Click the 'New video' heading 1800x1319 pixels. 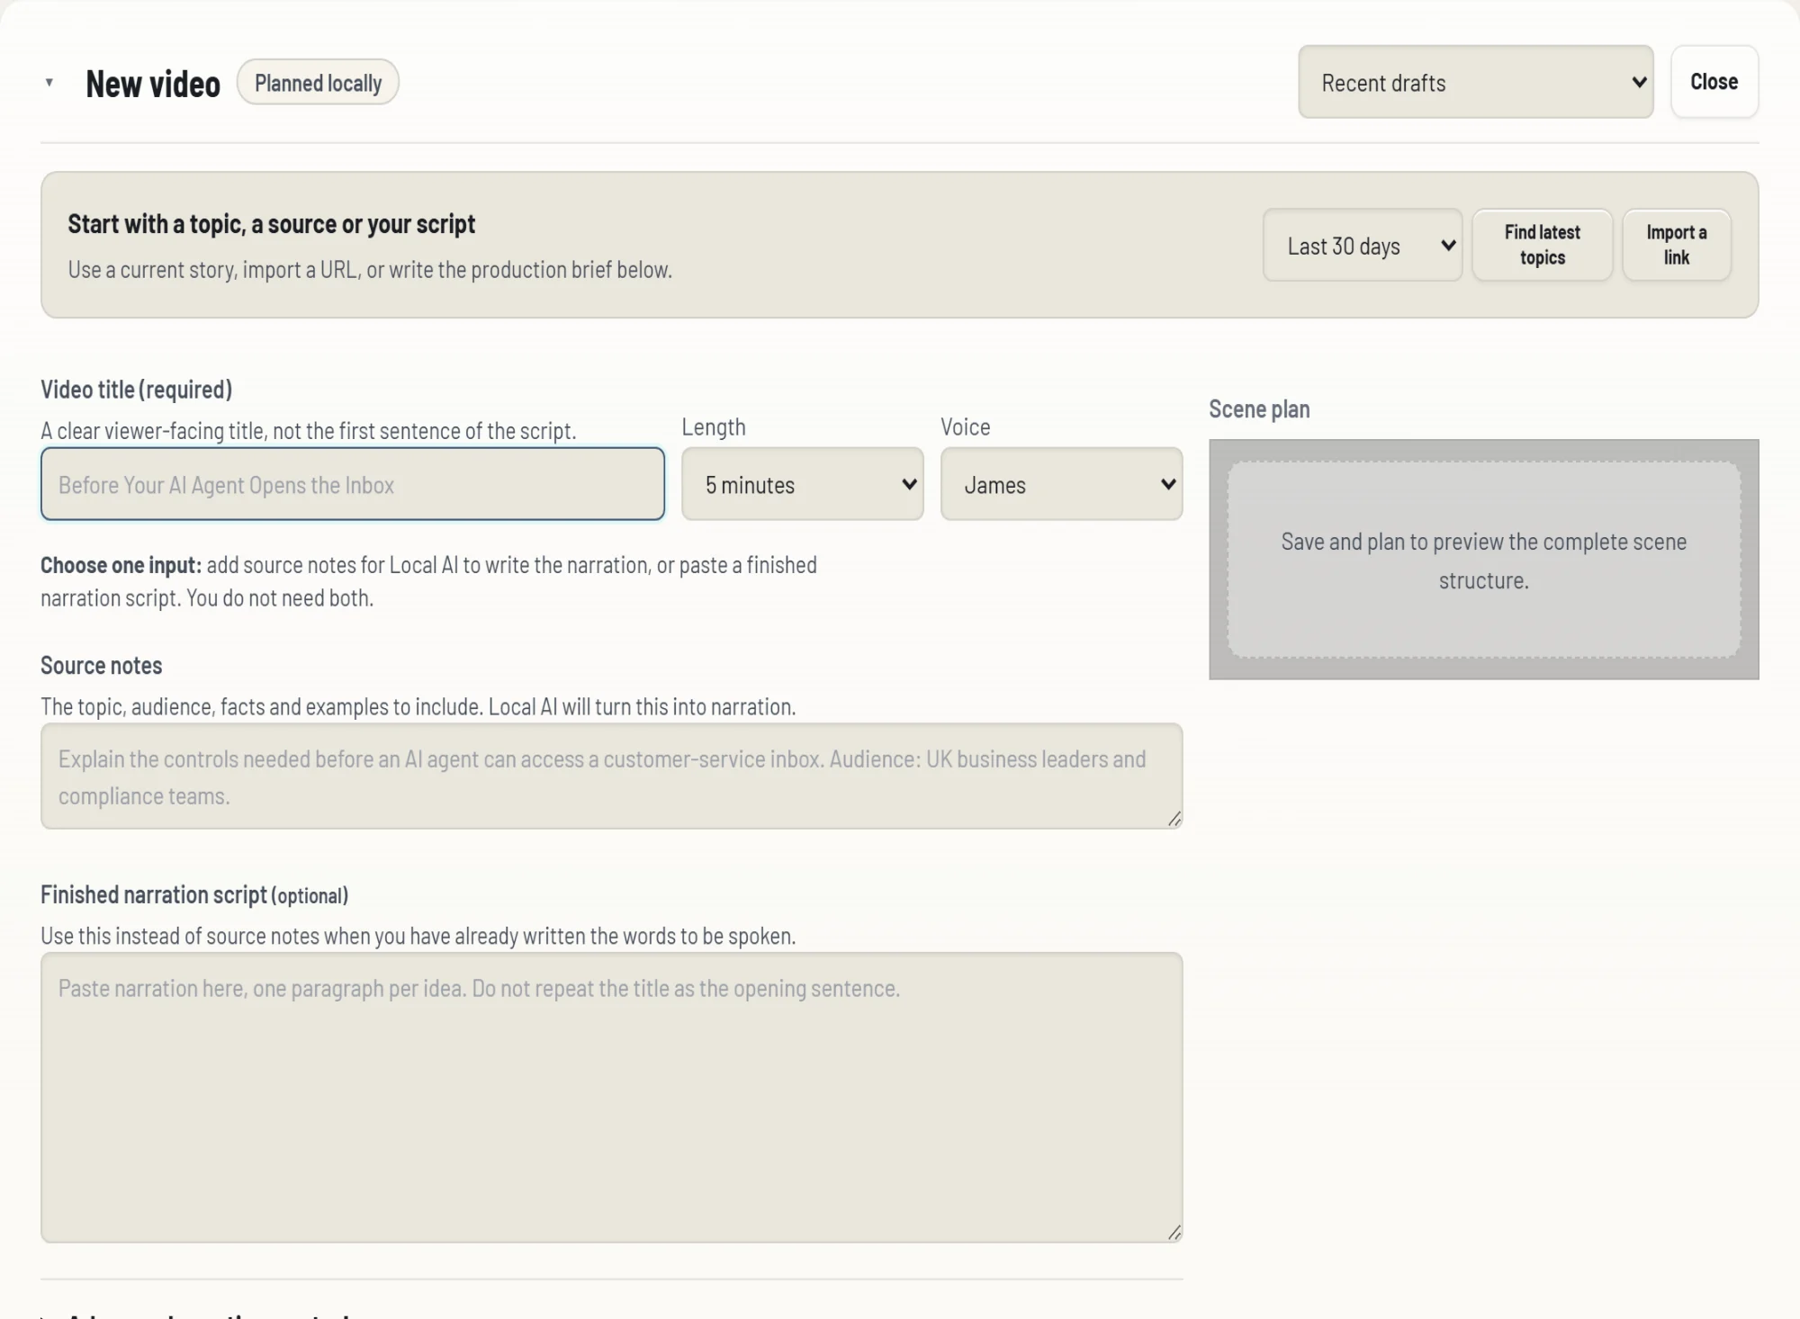153,84
